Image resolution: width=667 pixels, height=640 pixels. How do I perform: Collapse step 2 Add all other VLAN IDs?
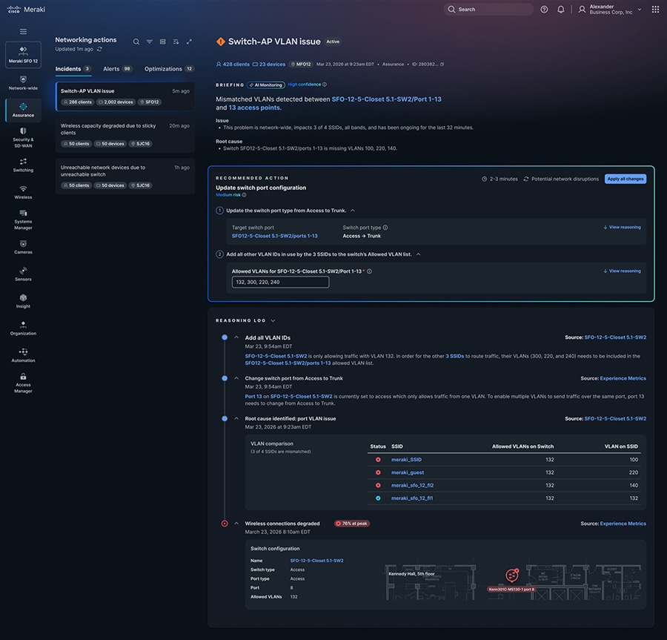coord(418,254)
